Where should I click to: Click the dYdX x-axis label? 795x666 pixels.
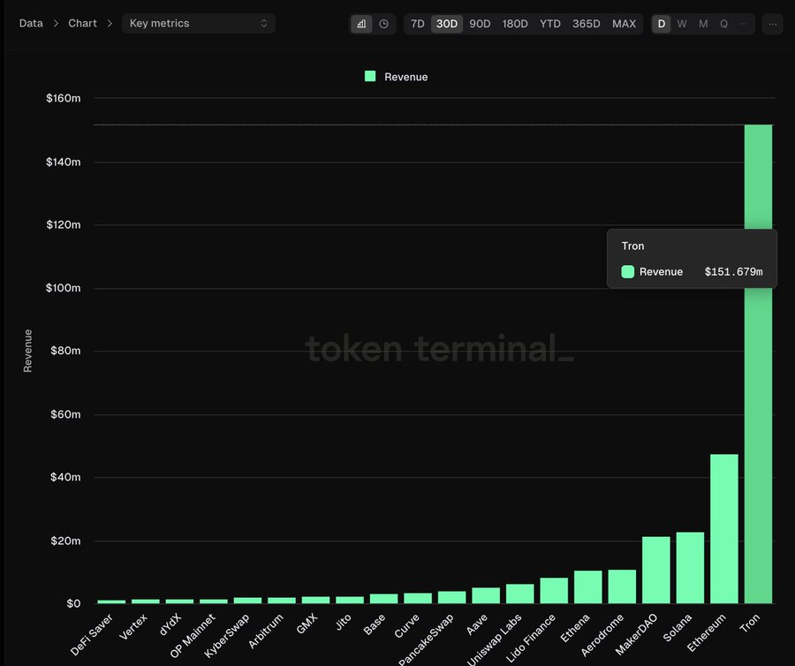click(170, 624)
